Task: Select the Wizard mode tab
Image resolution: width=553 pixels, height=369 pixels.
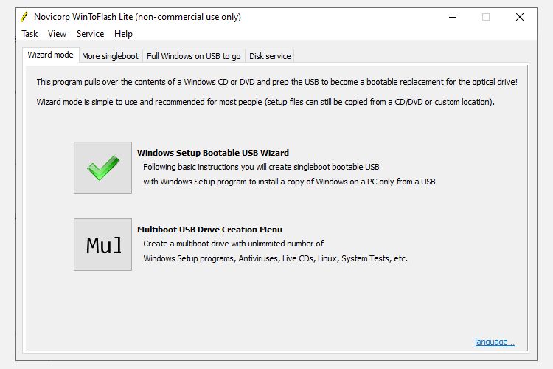Action: 50,55
